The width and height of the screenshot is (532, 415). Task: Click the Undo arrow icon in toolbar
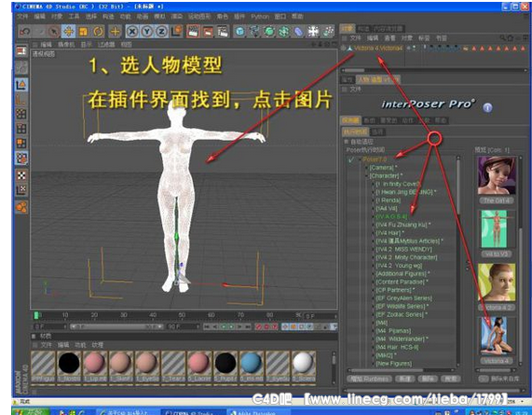click(x=25, y=32)
